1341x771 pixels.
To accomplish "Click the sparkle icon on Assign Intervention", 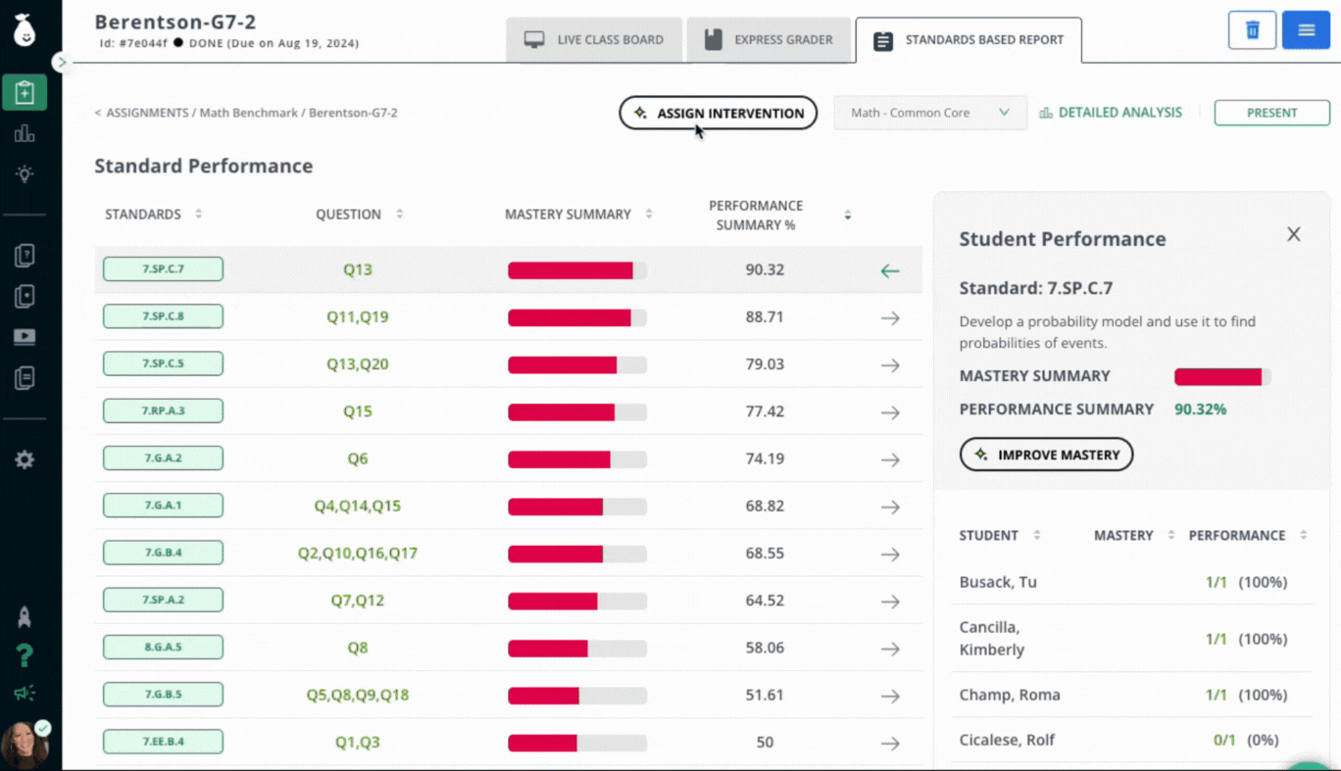I will [x=640, y=113].
